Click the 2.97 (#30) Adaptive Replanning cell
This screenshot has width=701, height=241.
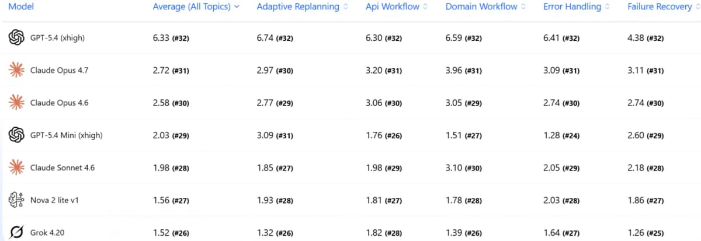[275, 71]
